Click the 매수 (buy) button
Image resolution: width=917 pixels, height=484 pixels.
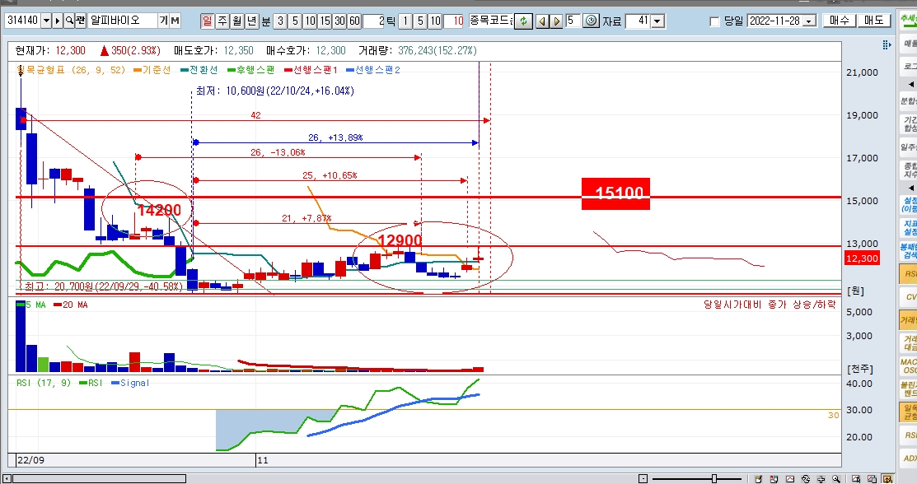(x=840, y=21)
